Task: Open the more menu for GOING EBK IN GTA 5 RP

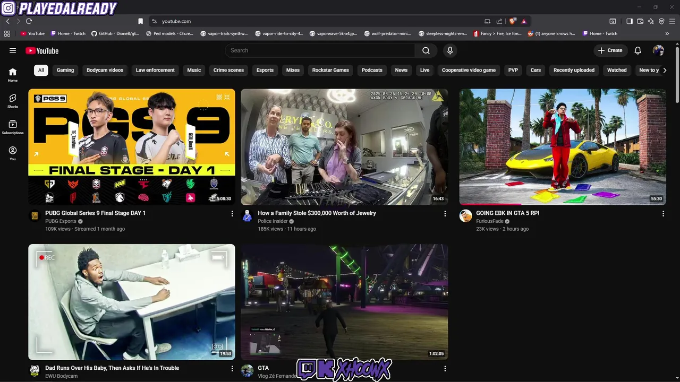Action: [663, 213]
